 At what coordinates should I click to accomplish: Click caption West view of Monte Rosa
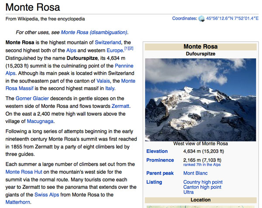point(200,144)
